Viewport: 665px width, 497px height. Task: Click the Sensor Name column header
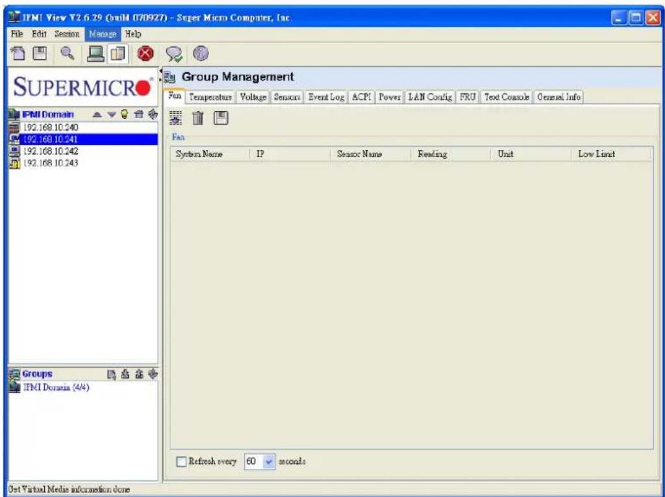coord(370,154)
